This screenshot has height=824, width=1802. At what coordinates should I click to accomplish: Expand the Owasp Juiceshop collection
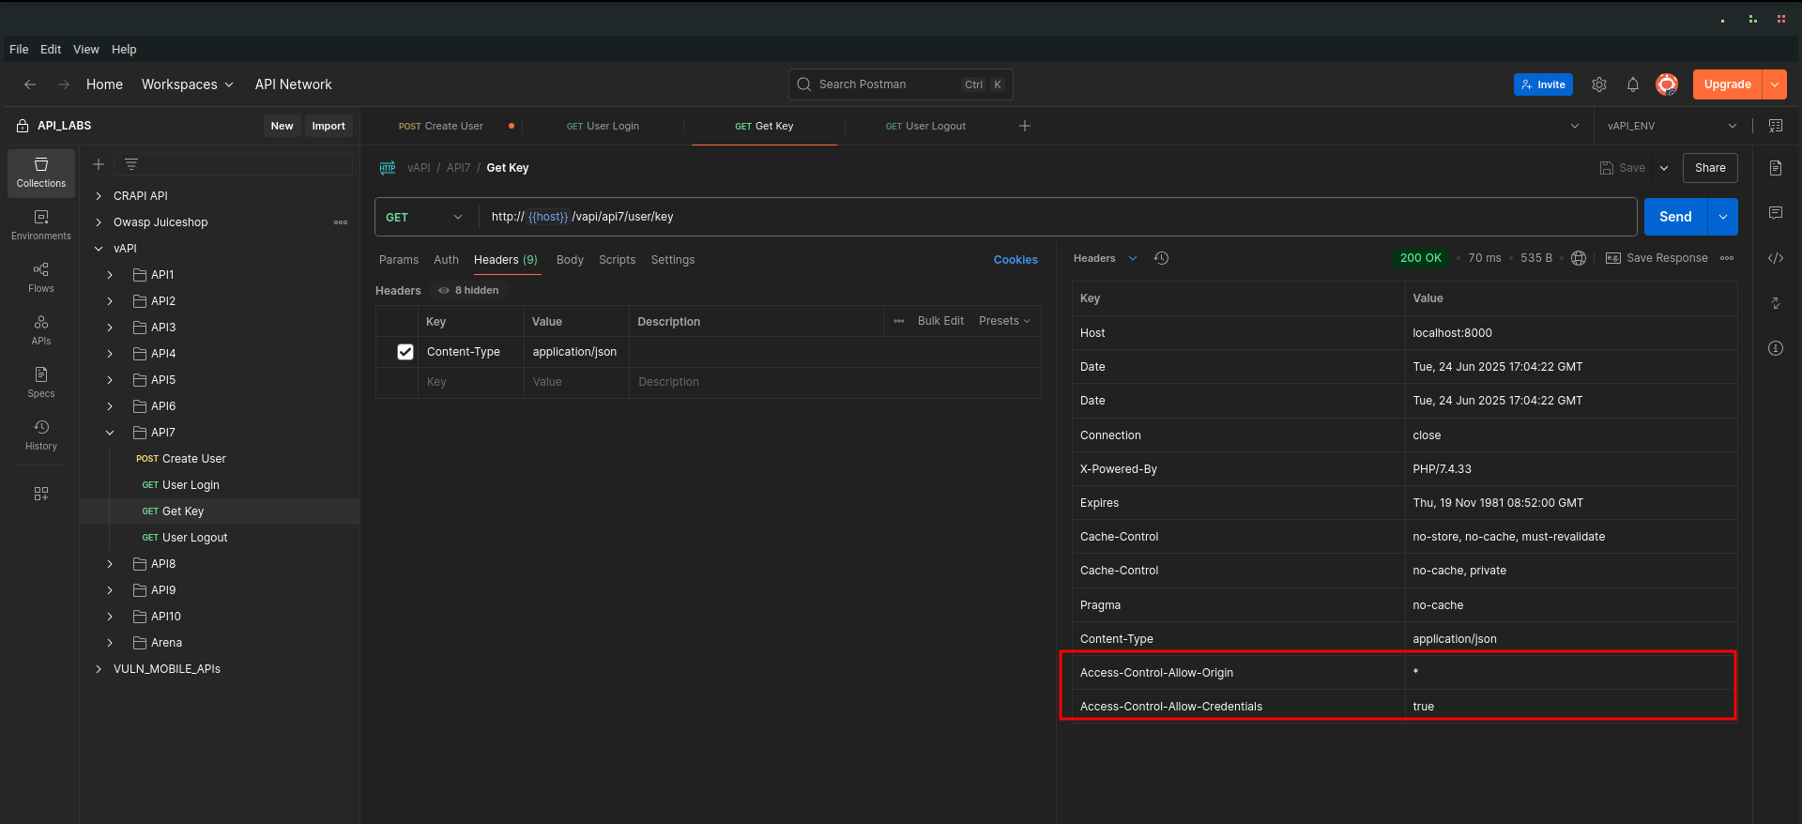pyautogui.click(x=99, y=222)
